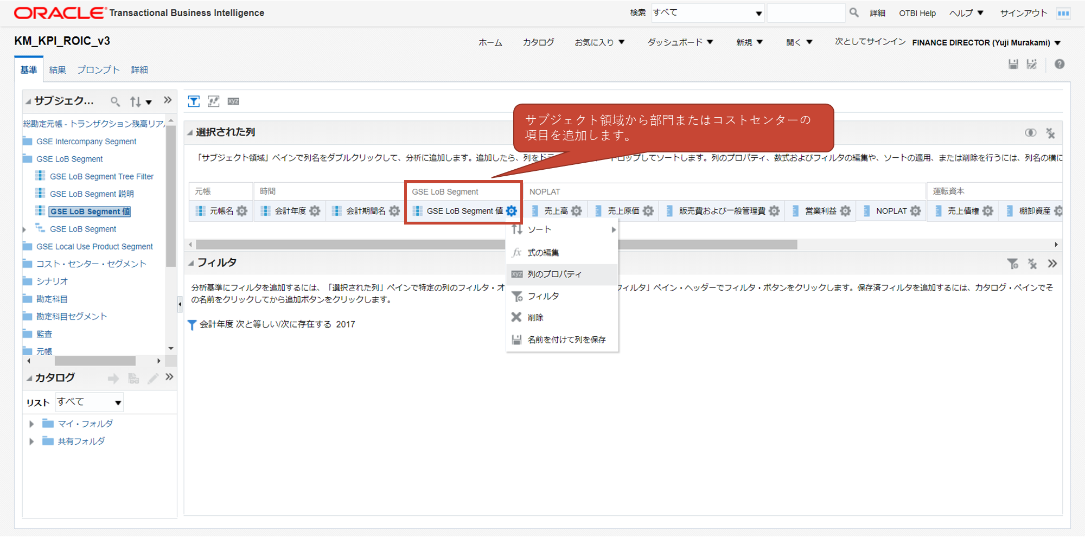
Task: Select コスト・センター・セグメント folder
Action: pyautogui.click(x=91, y=264)
